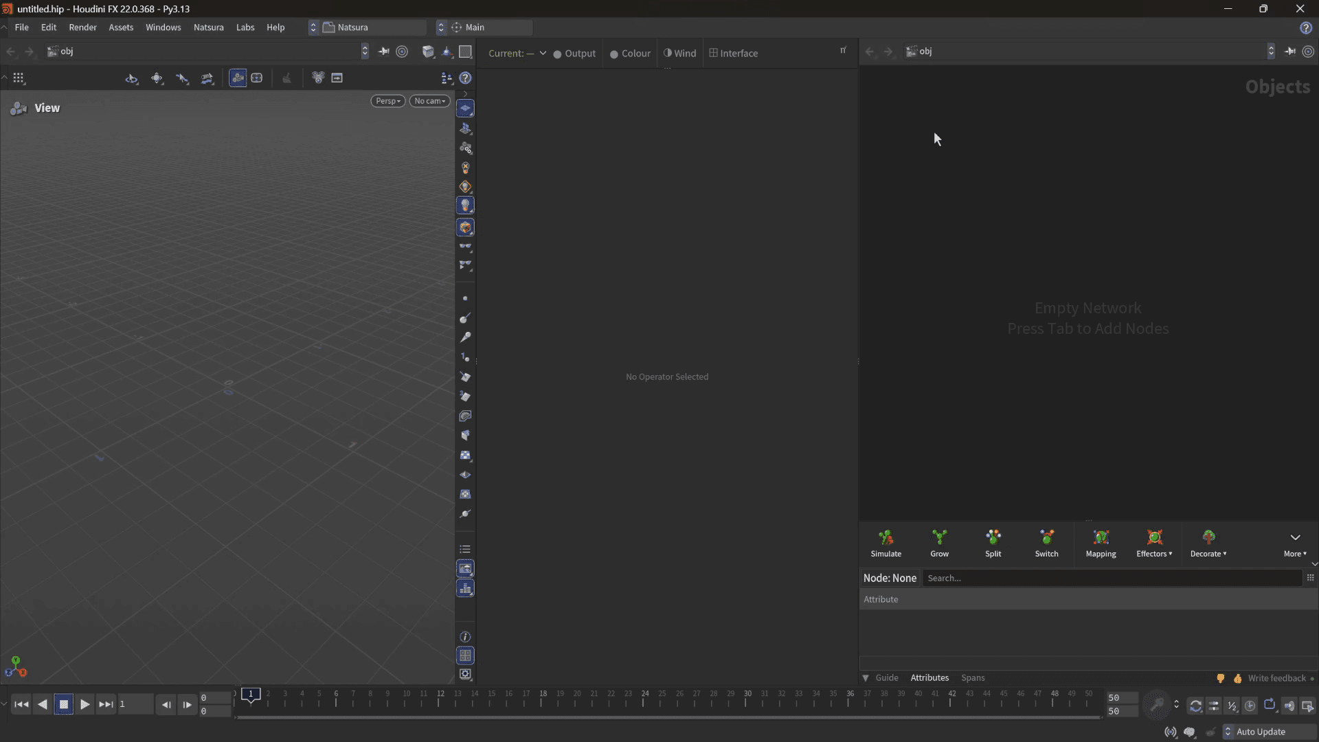
Task: Open the Mapping tool
Action: point(1101,543)
